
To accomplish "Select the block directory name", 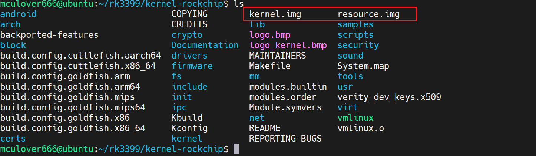I will (x=13, y=46).
